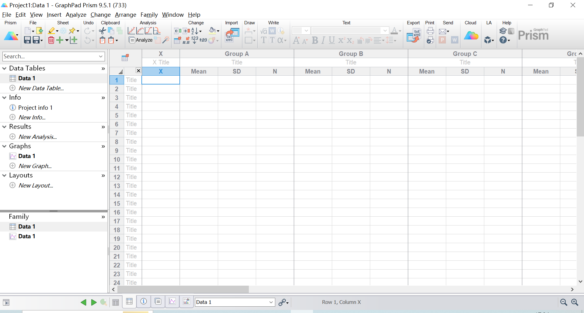Screen dimensions: 584x313
Task: Collapse the Data Tables section
Action: (5, 68)
